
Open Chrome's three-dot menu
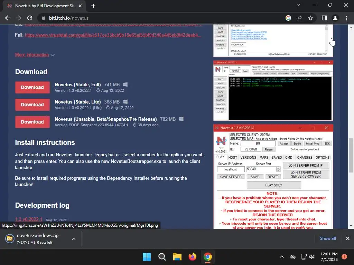tap(346, 18)
